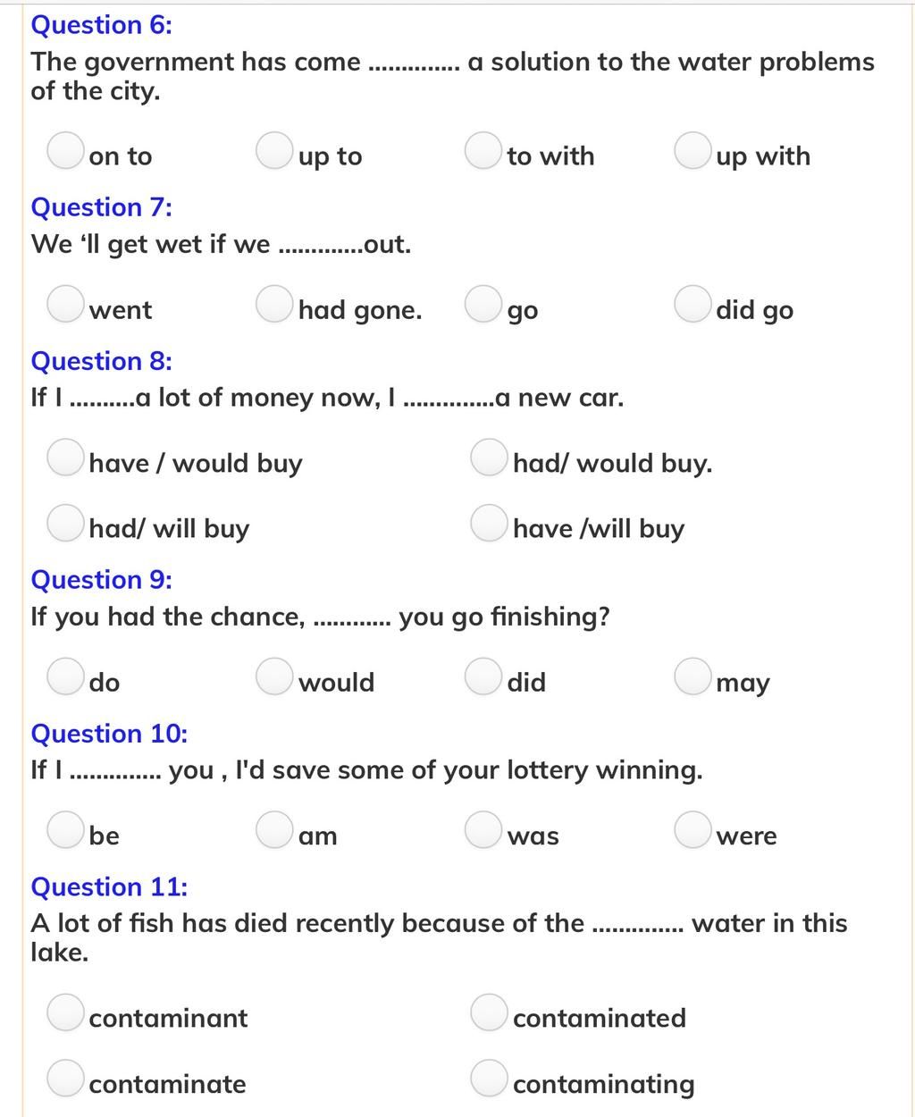Viewport: 915px width, 1117px height.
Task: Select 'was' radio button
Action: pyautogui.click(x=483, y=830)
